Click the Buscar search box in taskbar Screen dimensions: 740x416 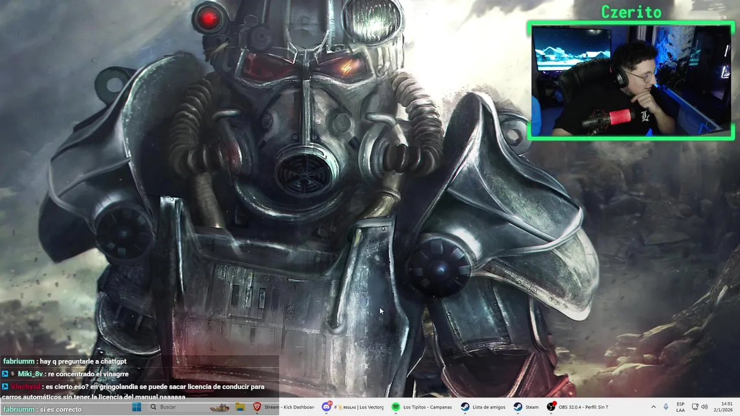pyautogui.click(x=190, y=407)
